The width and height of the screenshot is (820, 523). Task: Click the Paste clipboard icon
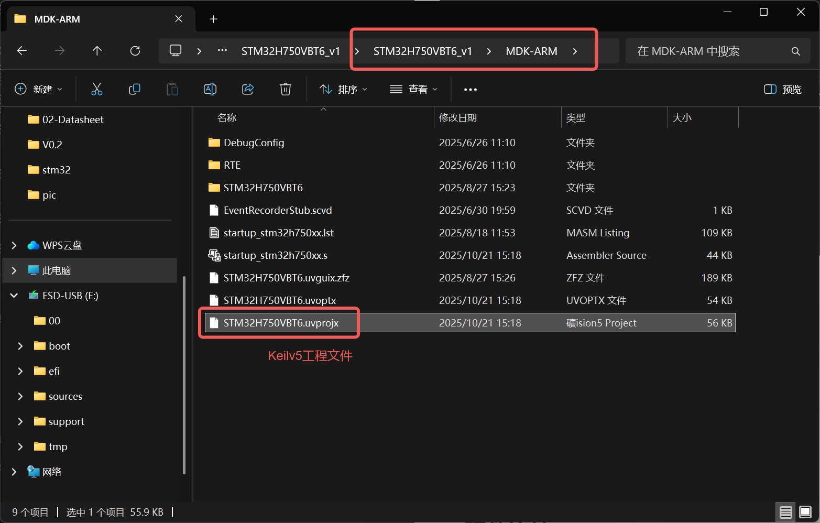[x=172, y=89]
